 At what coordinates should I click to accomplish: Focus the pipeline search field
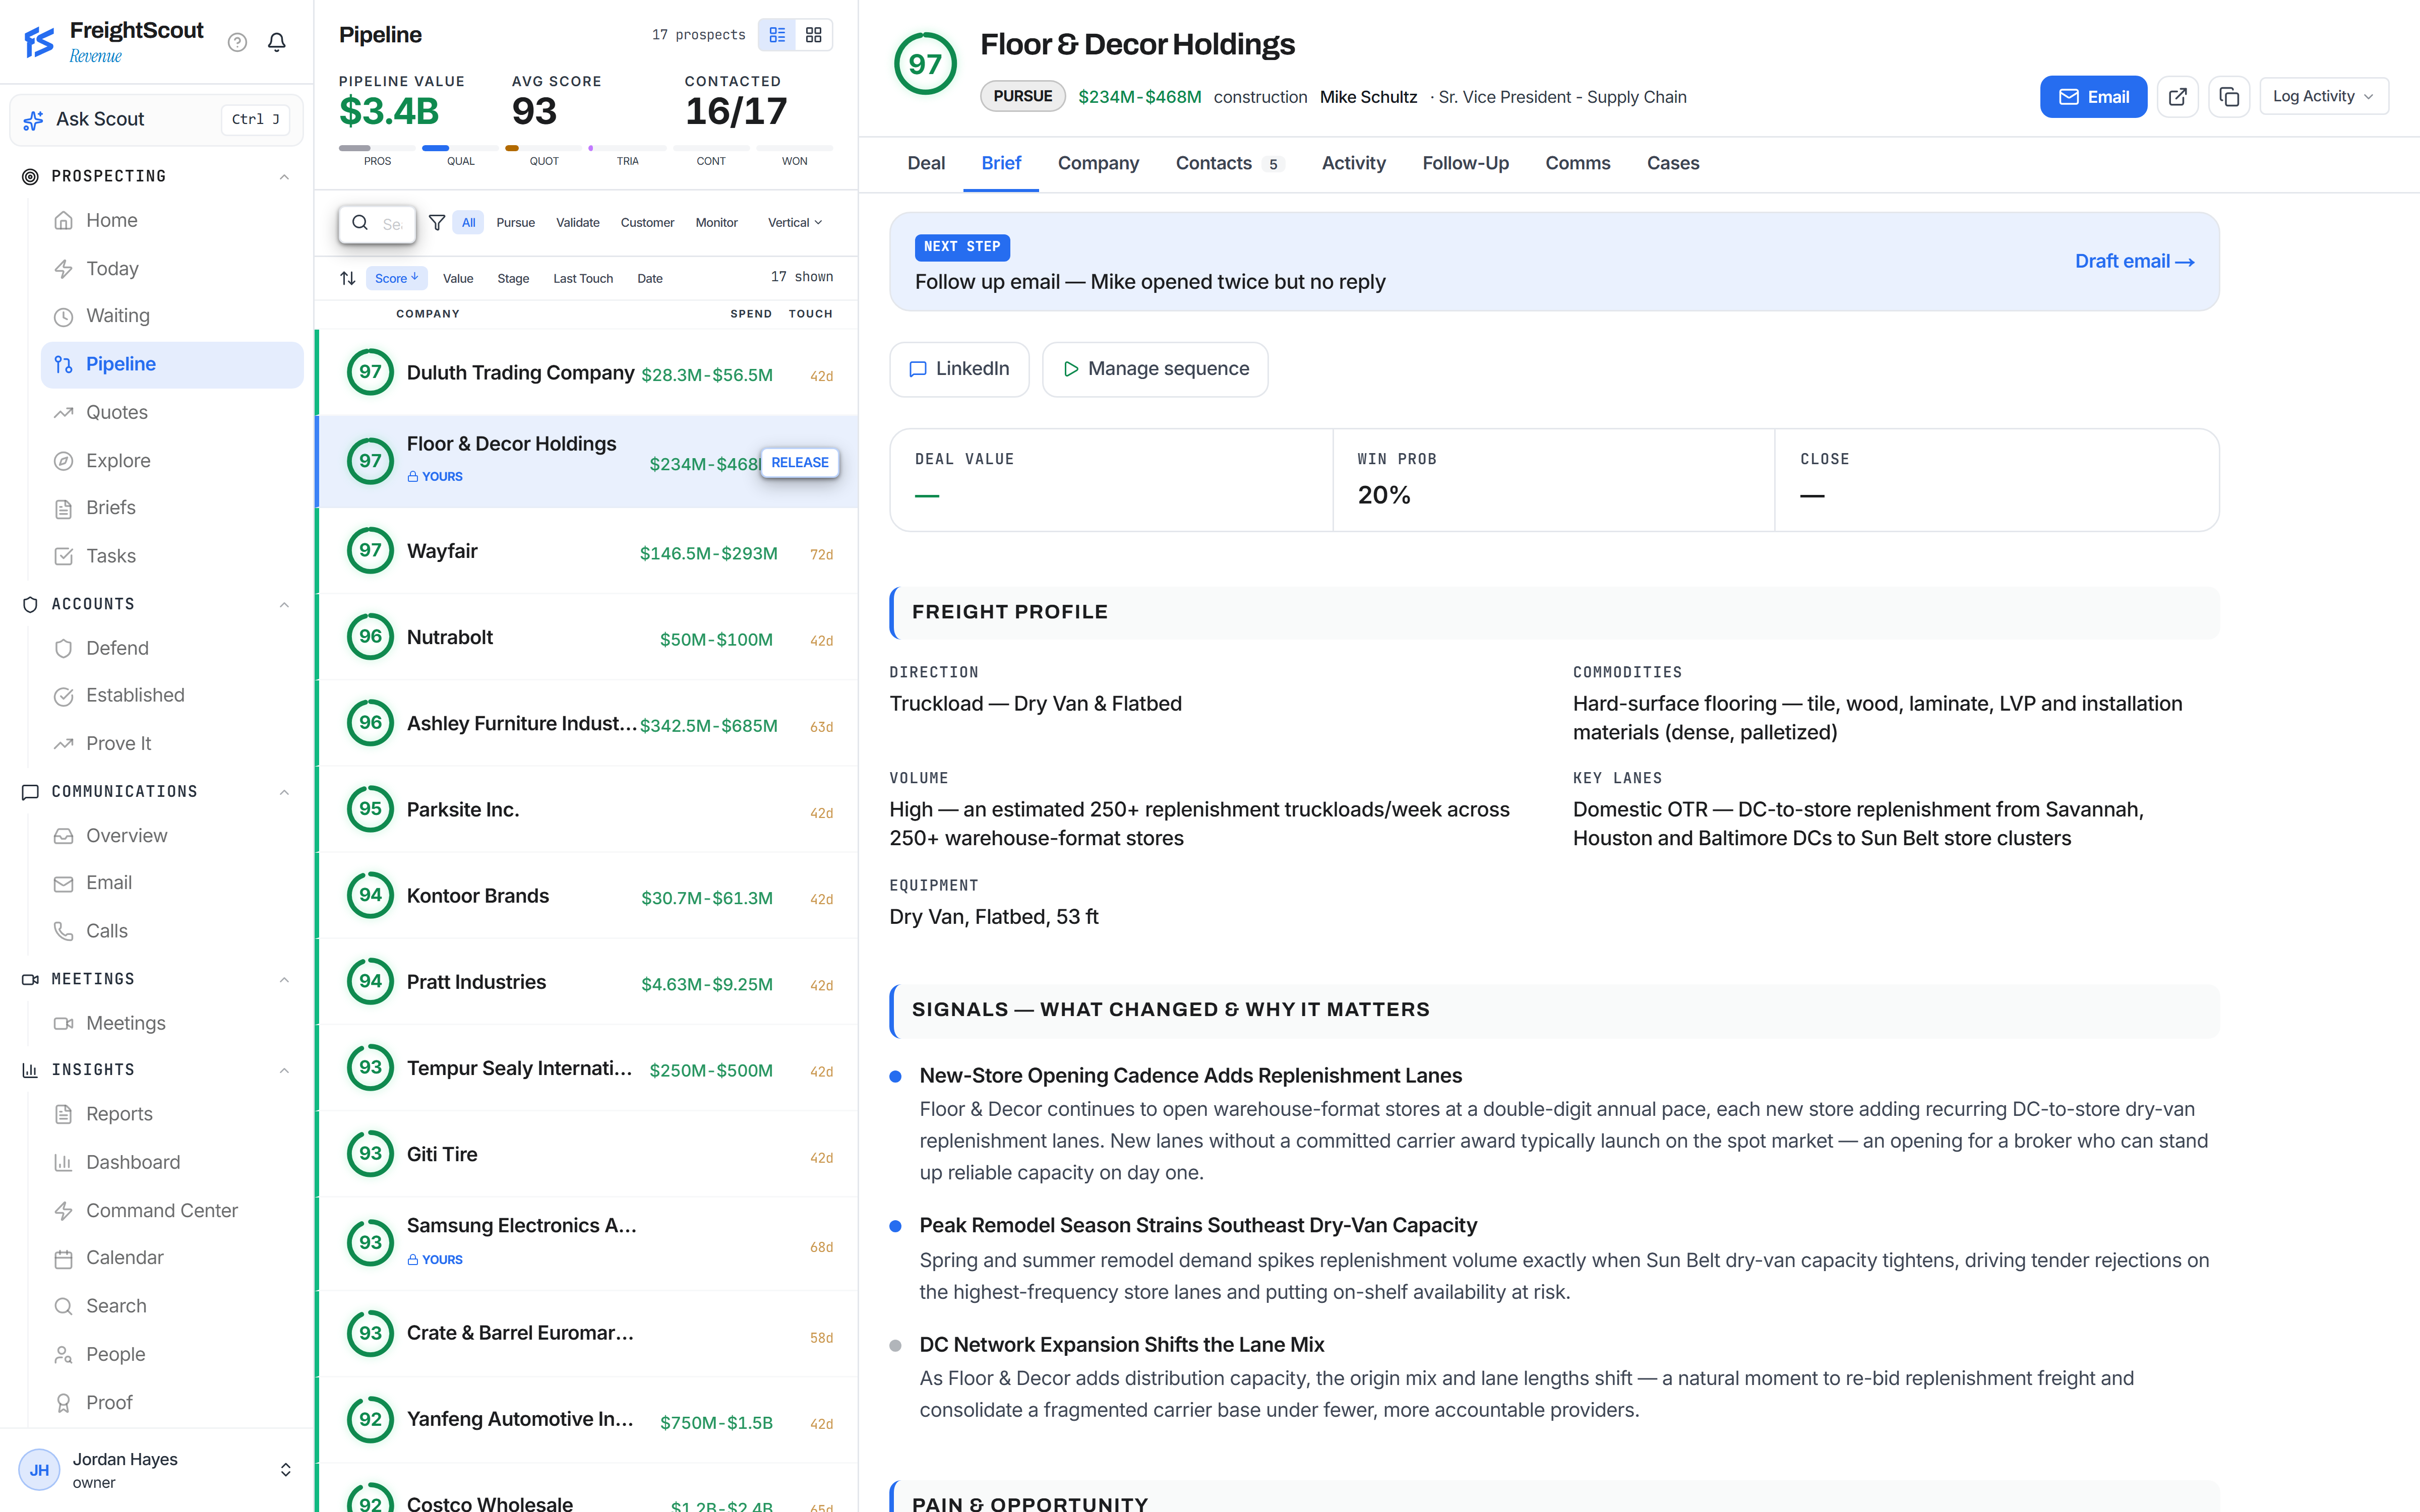[x=378, y=224]
